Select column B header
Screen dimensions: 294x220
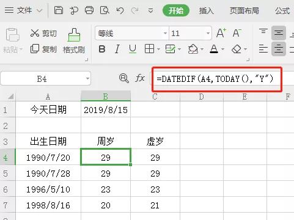106,97
